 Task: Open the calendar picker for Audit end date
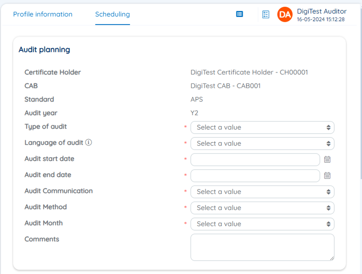327,176
